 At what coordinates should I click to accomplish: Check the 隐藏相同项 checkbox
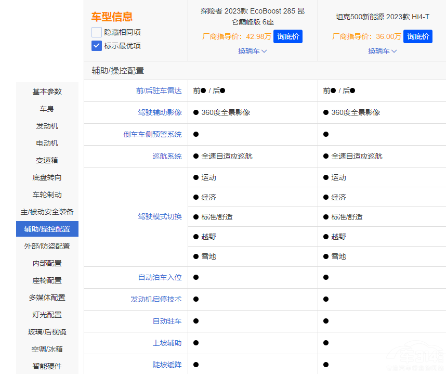point(96,32)
